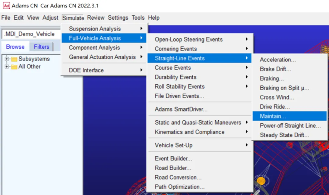The height and width of the screenshot is (195, 329).
Task: Switch to the Filters tab
Action: (x=42, y=47)
